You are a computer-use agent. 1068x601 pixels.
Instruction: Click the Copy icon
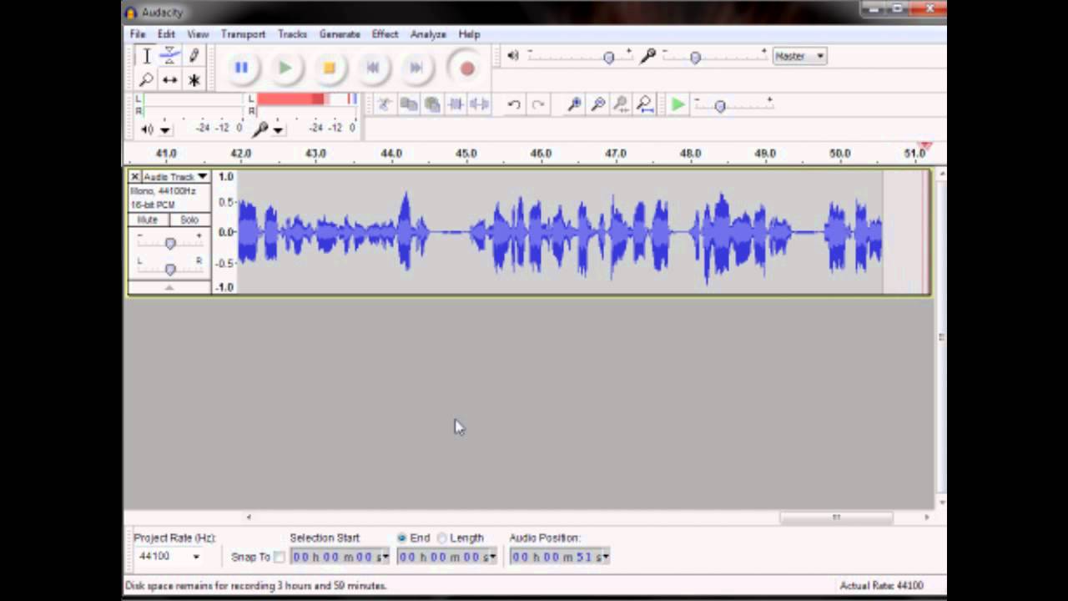point(408,104)
